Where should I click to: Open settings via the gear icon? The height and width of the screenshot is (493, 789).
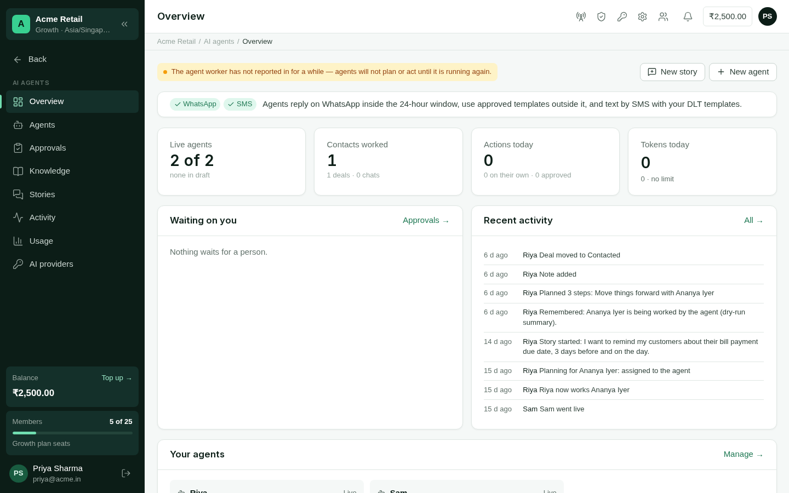[642, 16]
